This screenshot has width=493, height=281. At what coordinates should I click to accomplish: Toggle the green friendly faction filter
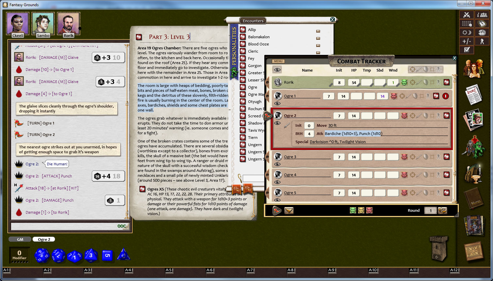(x=353, y=210)
